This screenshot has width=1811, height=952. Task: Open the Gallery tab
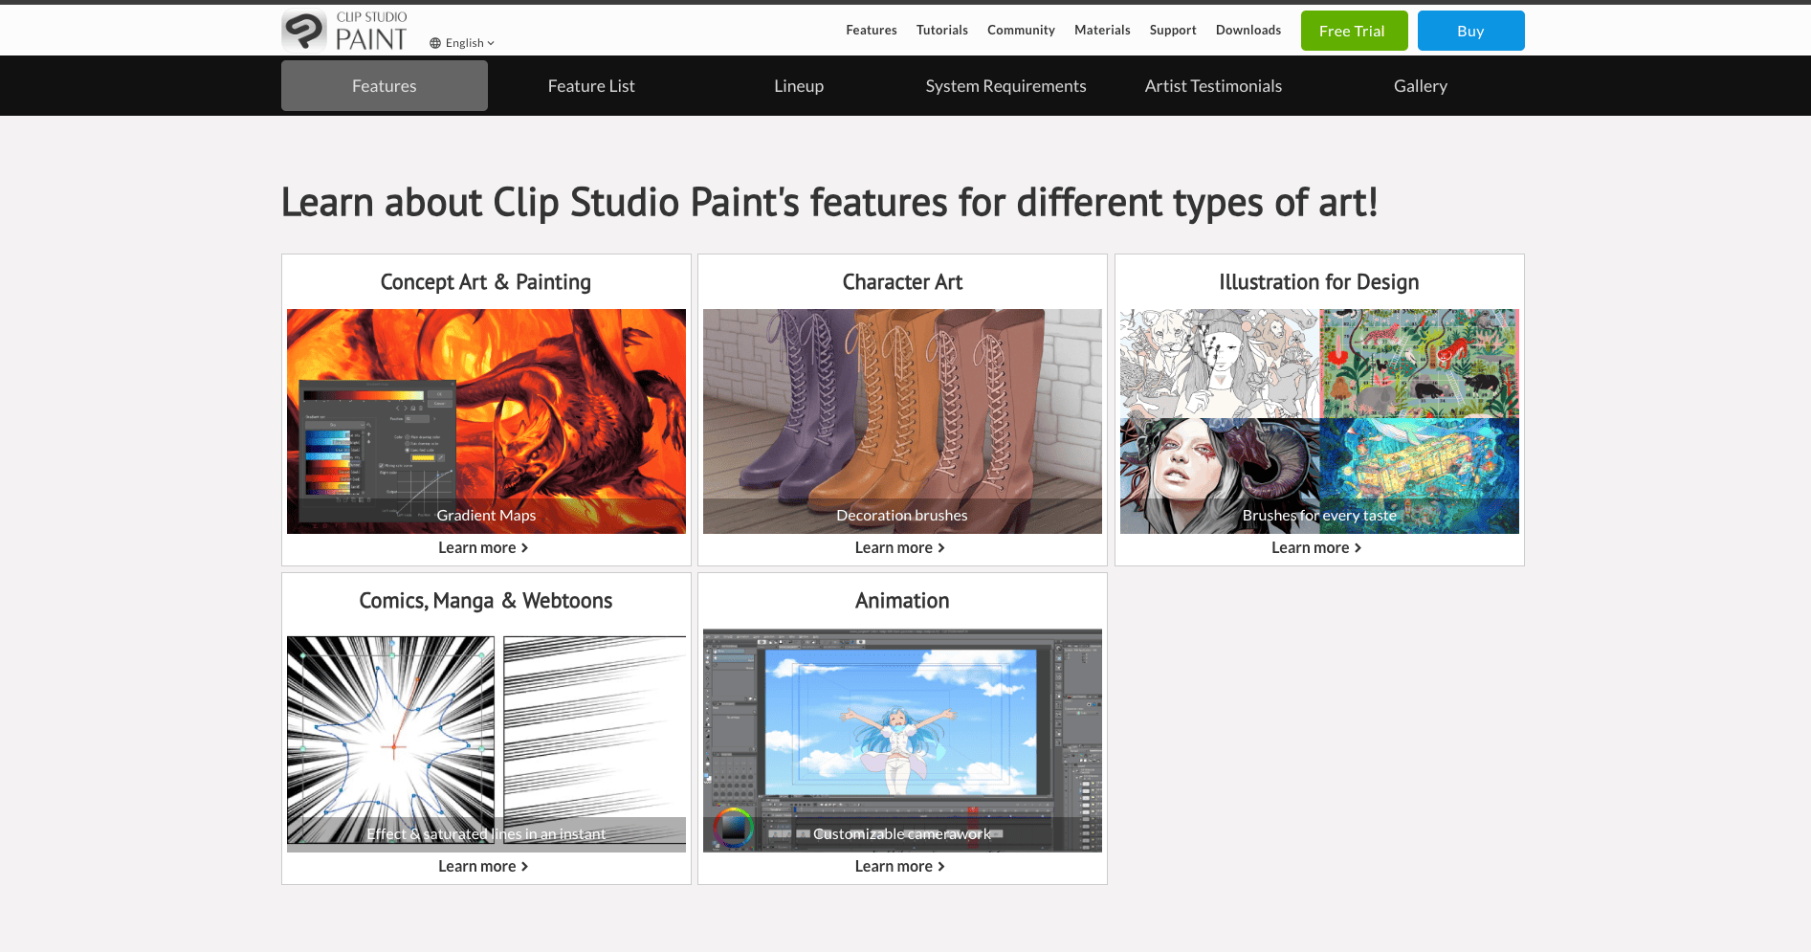(x=1420, y=86)
